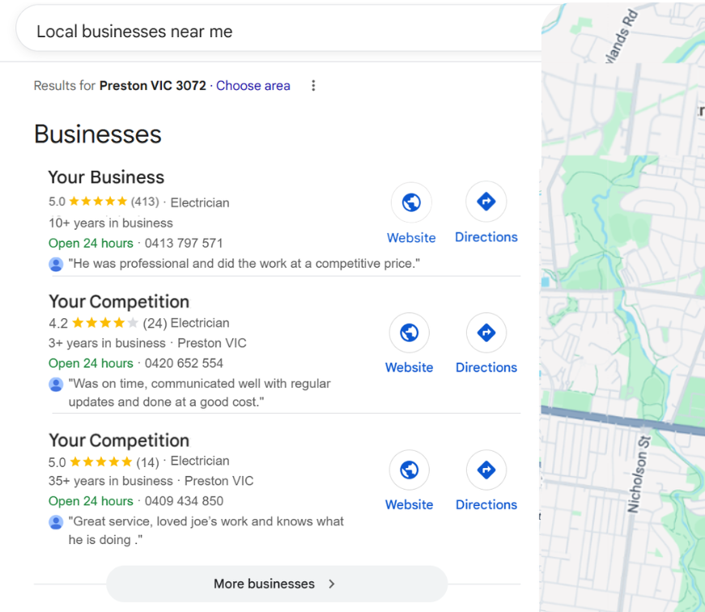
Task: Click the More businesses button
Action: [x=277, y=584]
